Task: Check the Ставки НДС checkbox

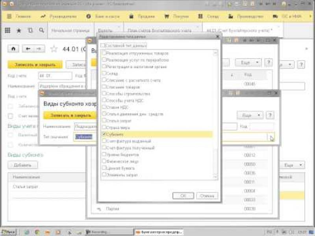Action: (104, 107)
